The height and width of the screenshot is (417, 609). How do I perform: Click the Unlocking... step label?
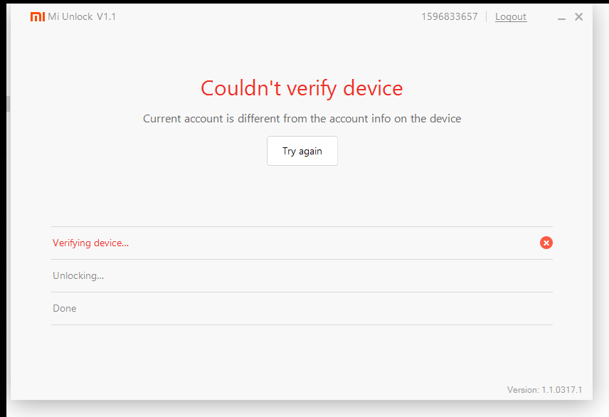78,276
